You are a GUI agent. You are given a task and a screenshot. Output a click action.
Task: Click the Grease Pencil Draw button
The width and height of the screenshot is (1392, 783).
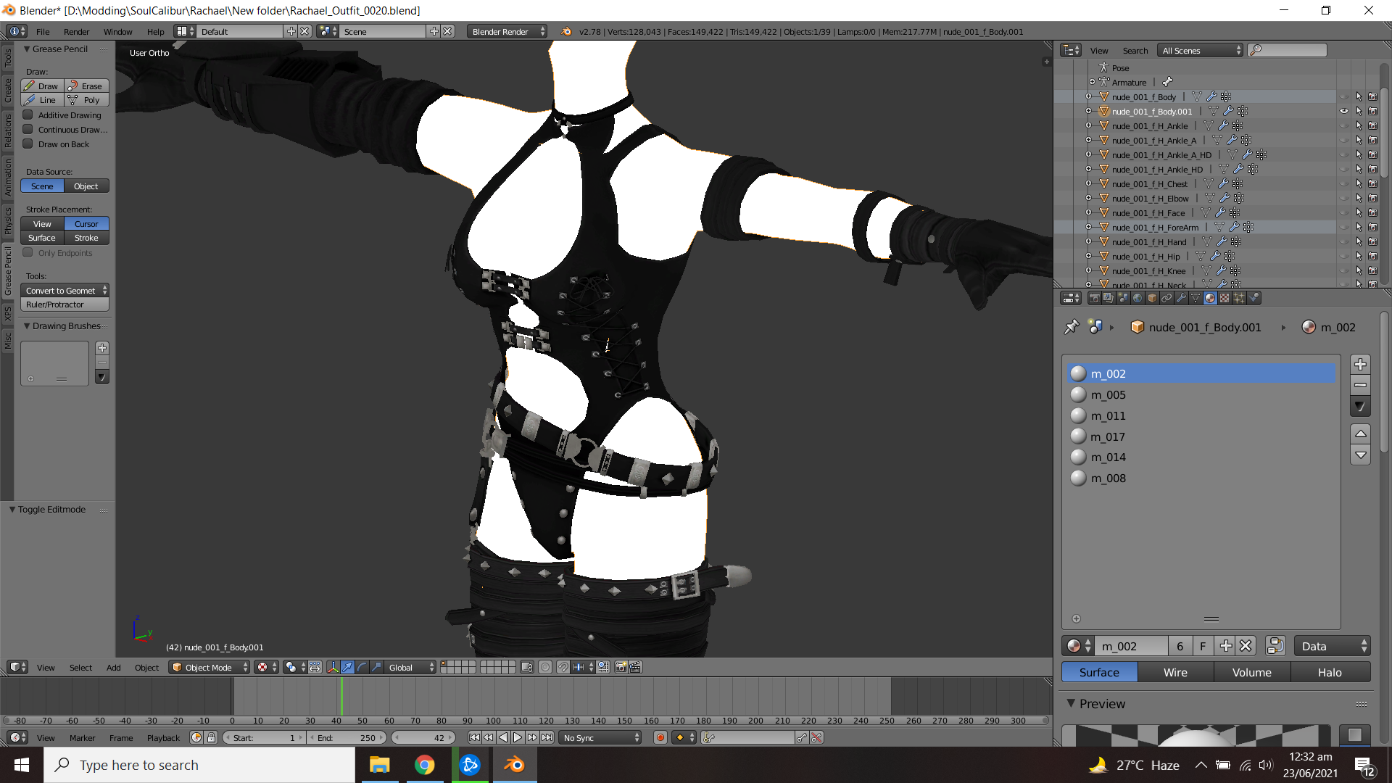click(x=43, y=86)
